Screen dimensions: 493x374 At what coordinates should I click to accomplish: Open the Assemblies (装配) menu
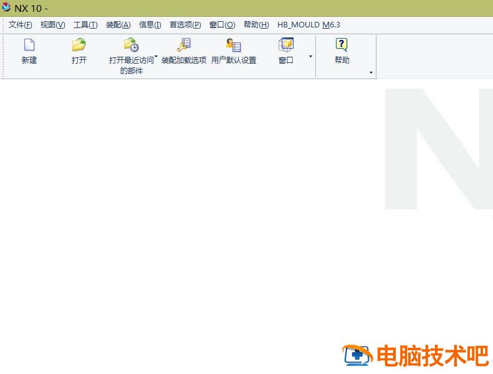coord(118,24)
